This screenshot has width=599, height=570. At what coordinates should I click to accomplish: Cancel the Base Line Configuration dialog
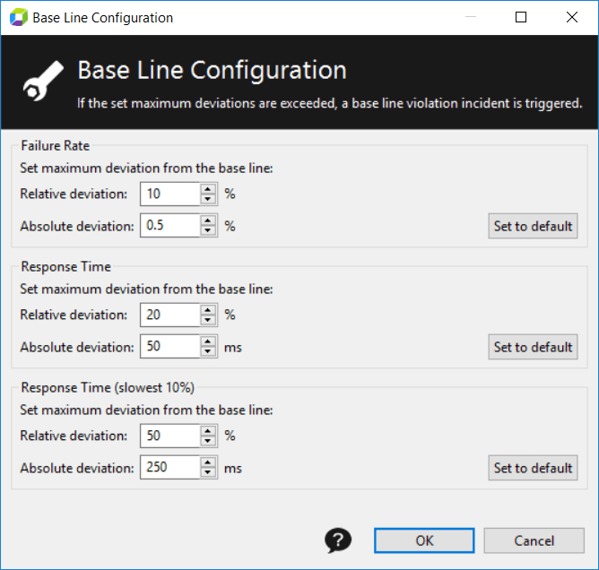coord(534,540)
